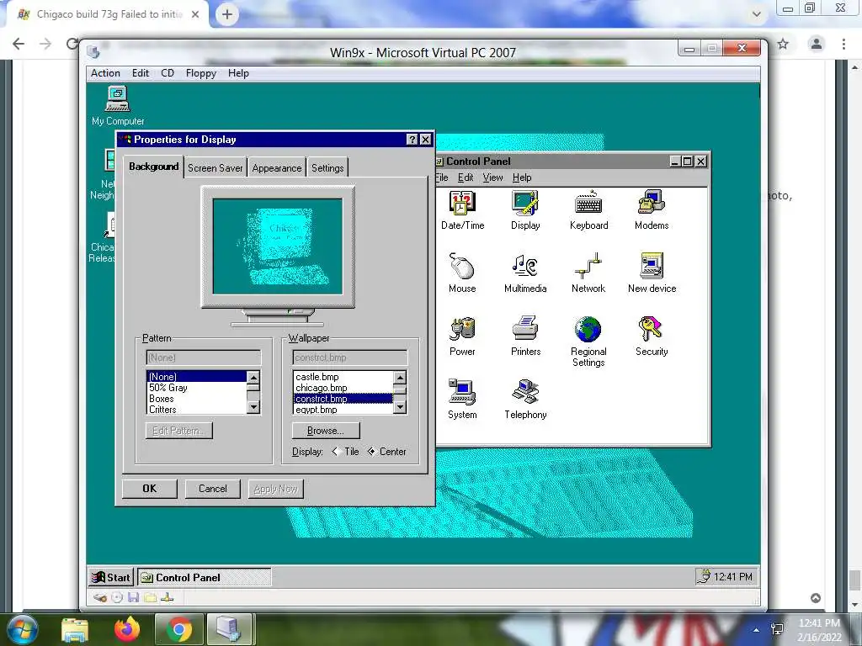Open the Display icon in Control Panel
Screen dimensions: 862x646
tap(525, 209)
